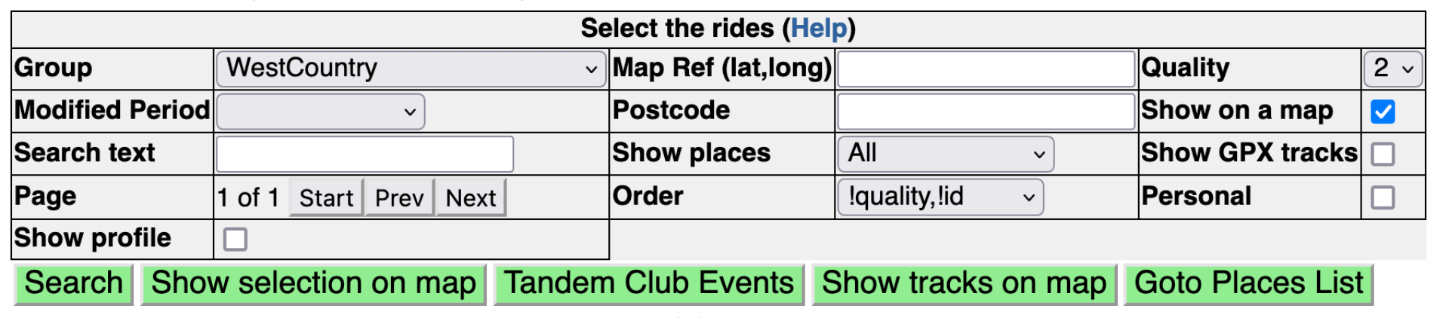
Task: Expand the Order dropdown
Action: (940, 197)
